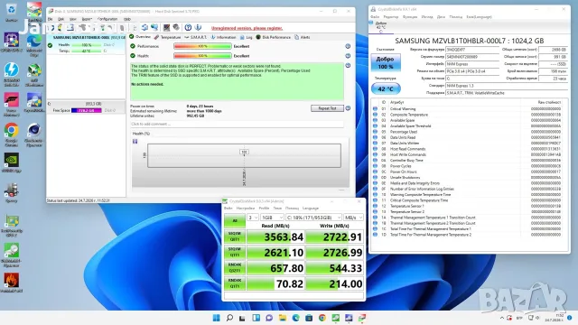This screenshot has height=325, width=578.
Task: Open the flame-icon desktop shortcut
Action: point(12,283)
